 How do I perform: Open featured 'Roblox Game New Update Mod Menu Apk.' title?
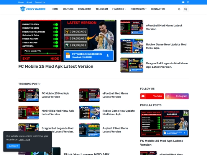166,46
